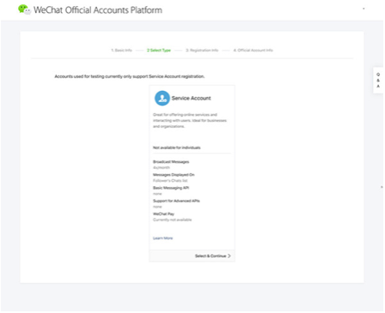Select the step 2 Select Type tab
Screen dimensions: 385x313
pyautogui.click(x=159, y=51)
